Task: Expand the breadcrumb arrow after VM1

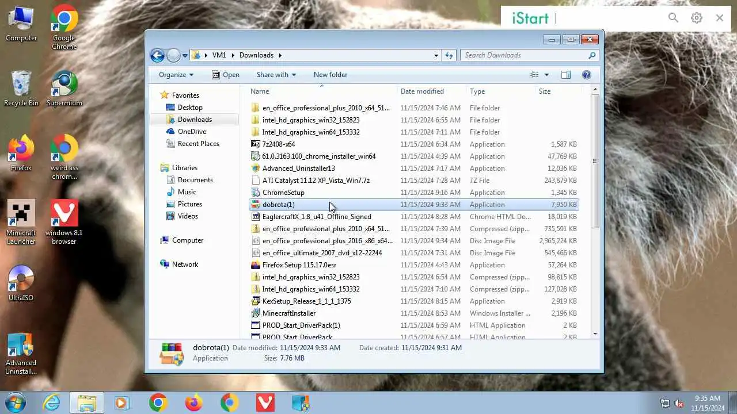Action: coord(233,55)
